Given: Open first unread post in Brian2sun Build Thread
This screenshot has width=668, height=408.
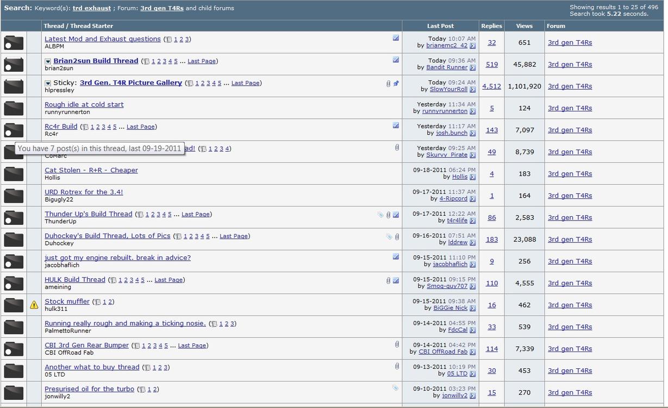Looking at the screenshot, I should point(48,61).
